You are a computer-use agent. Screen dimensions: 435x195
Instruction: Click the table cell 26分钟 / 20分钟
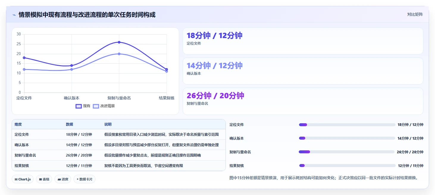(79, 155)
